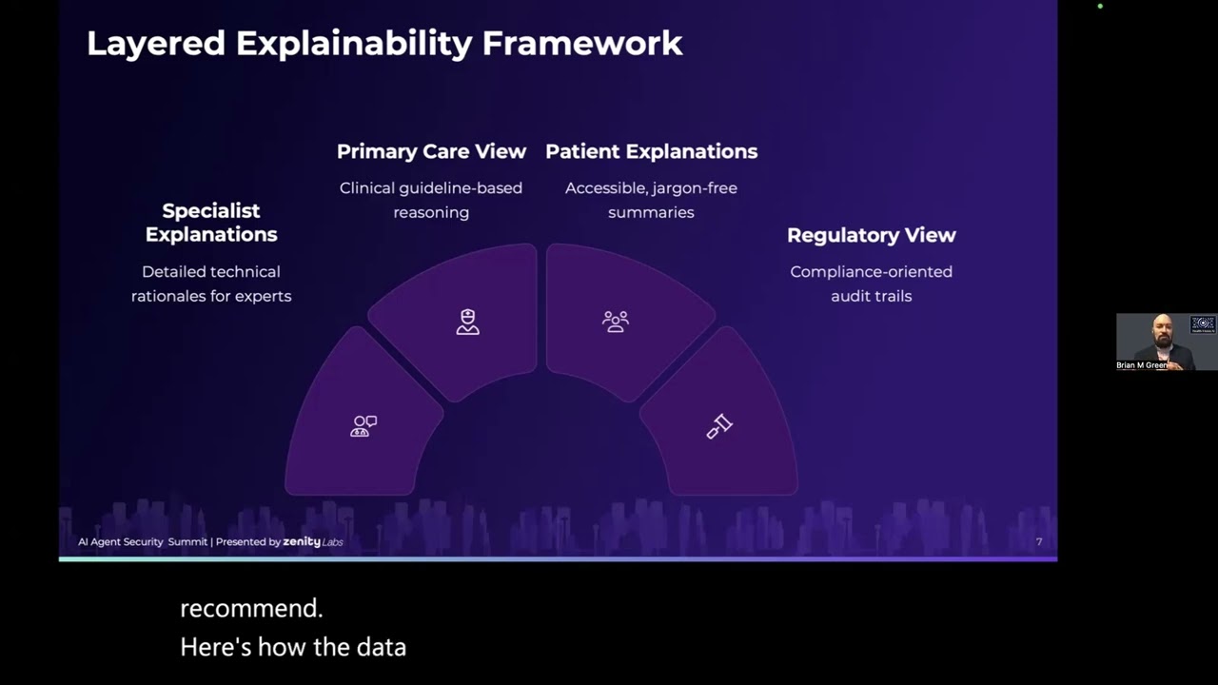
Task: Click the slide number 7
Action: [x=1039, y=541]
